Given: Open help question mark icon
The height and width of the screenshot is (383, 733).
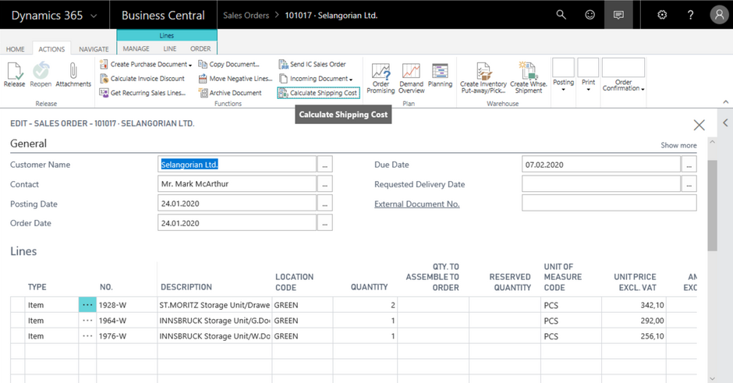Looking at the screenshot, I should point(690,15).
